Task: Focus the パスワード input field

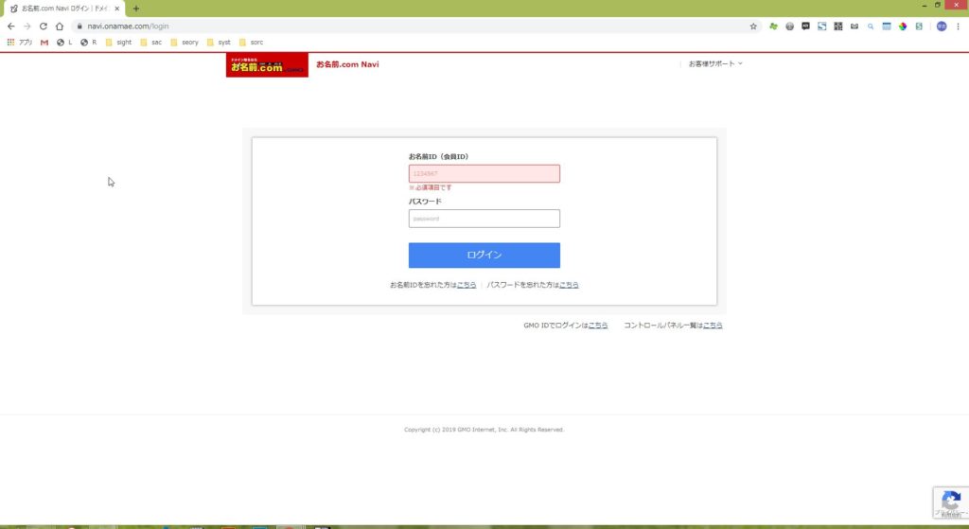Action: coord(484,219)
